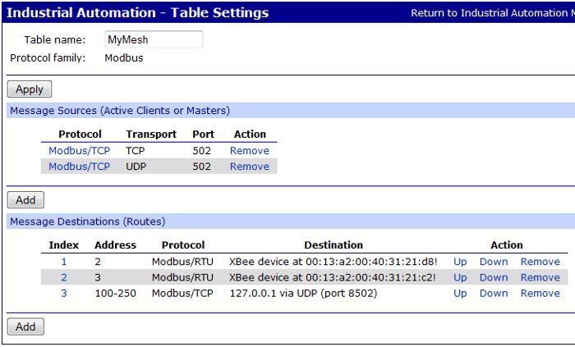575x347 pixels.
Task: Click the Table name input field
Action: [x=154, y=39]
